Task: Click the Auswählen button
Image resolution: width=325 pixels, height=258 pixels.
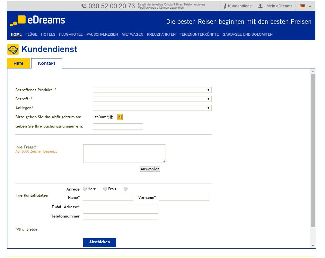Action: point(150,169)
